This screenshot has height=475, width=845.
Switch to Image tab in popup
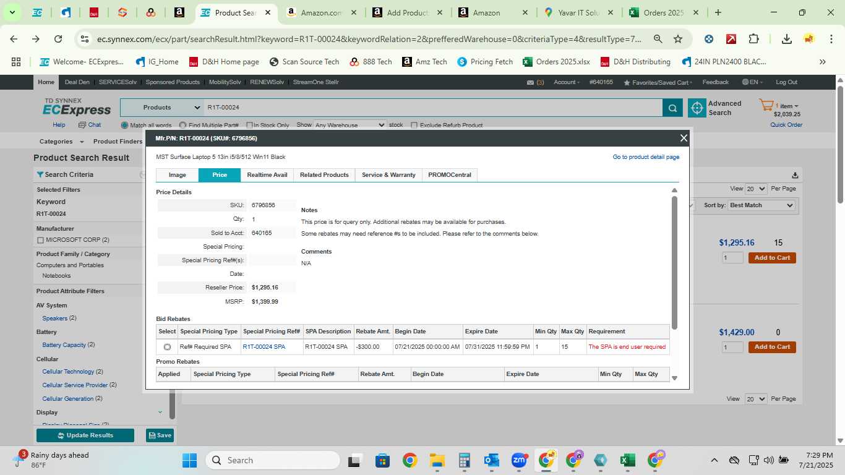[x=177, y=175]
